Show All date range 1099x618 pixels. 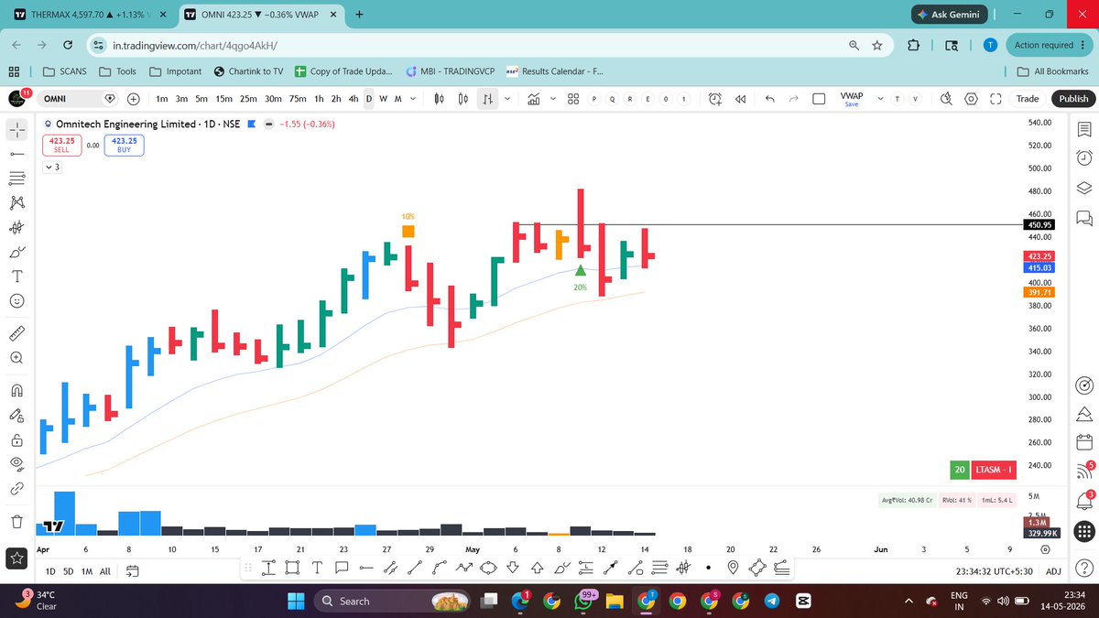point(105,571)
